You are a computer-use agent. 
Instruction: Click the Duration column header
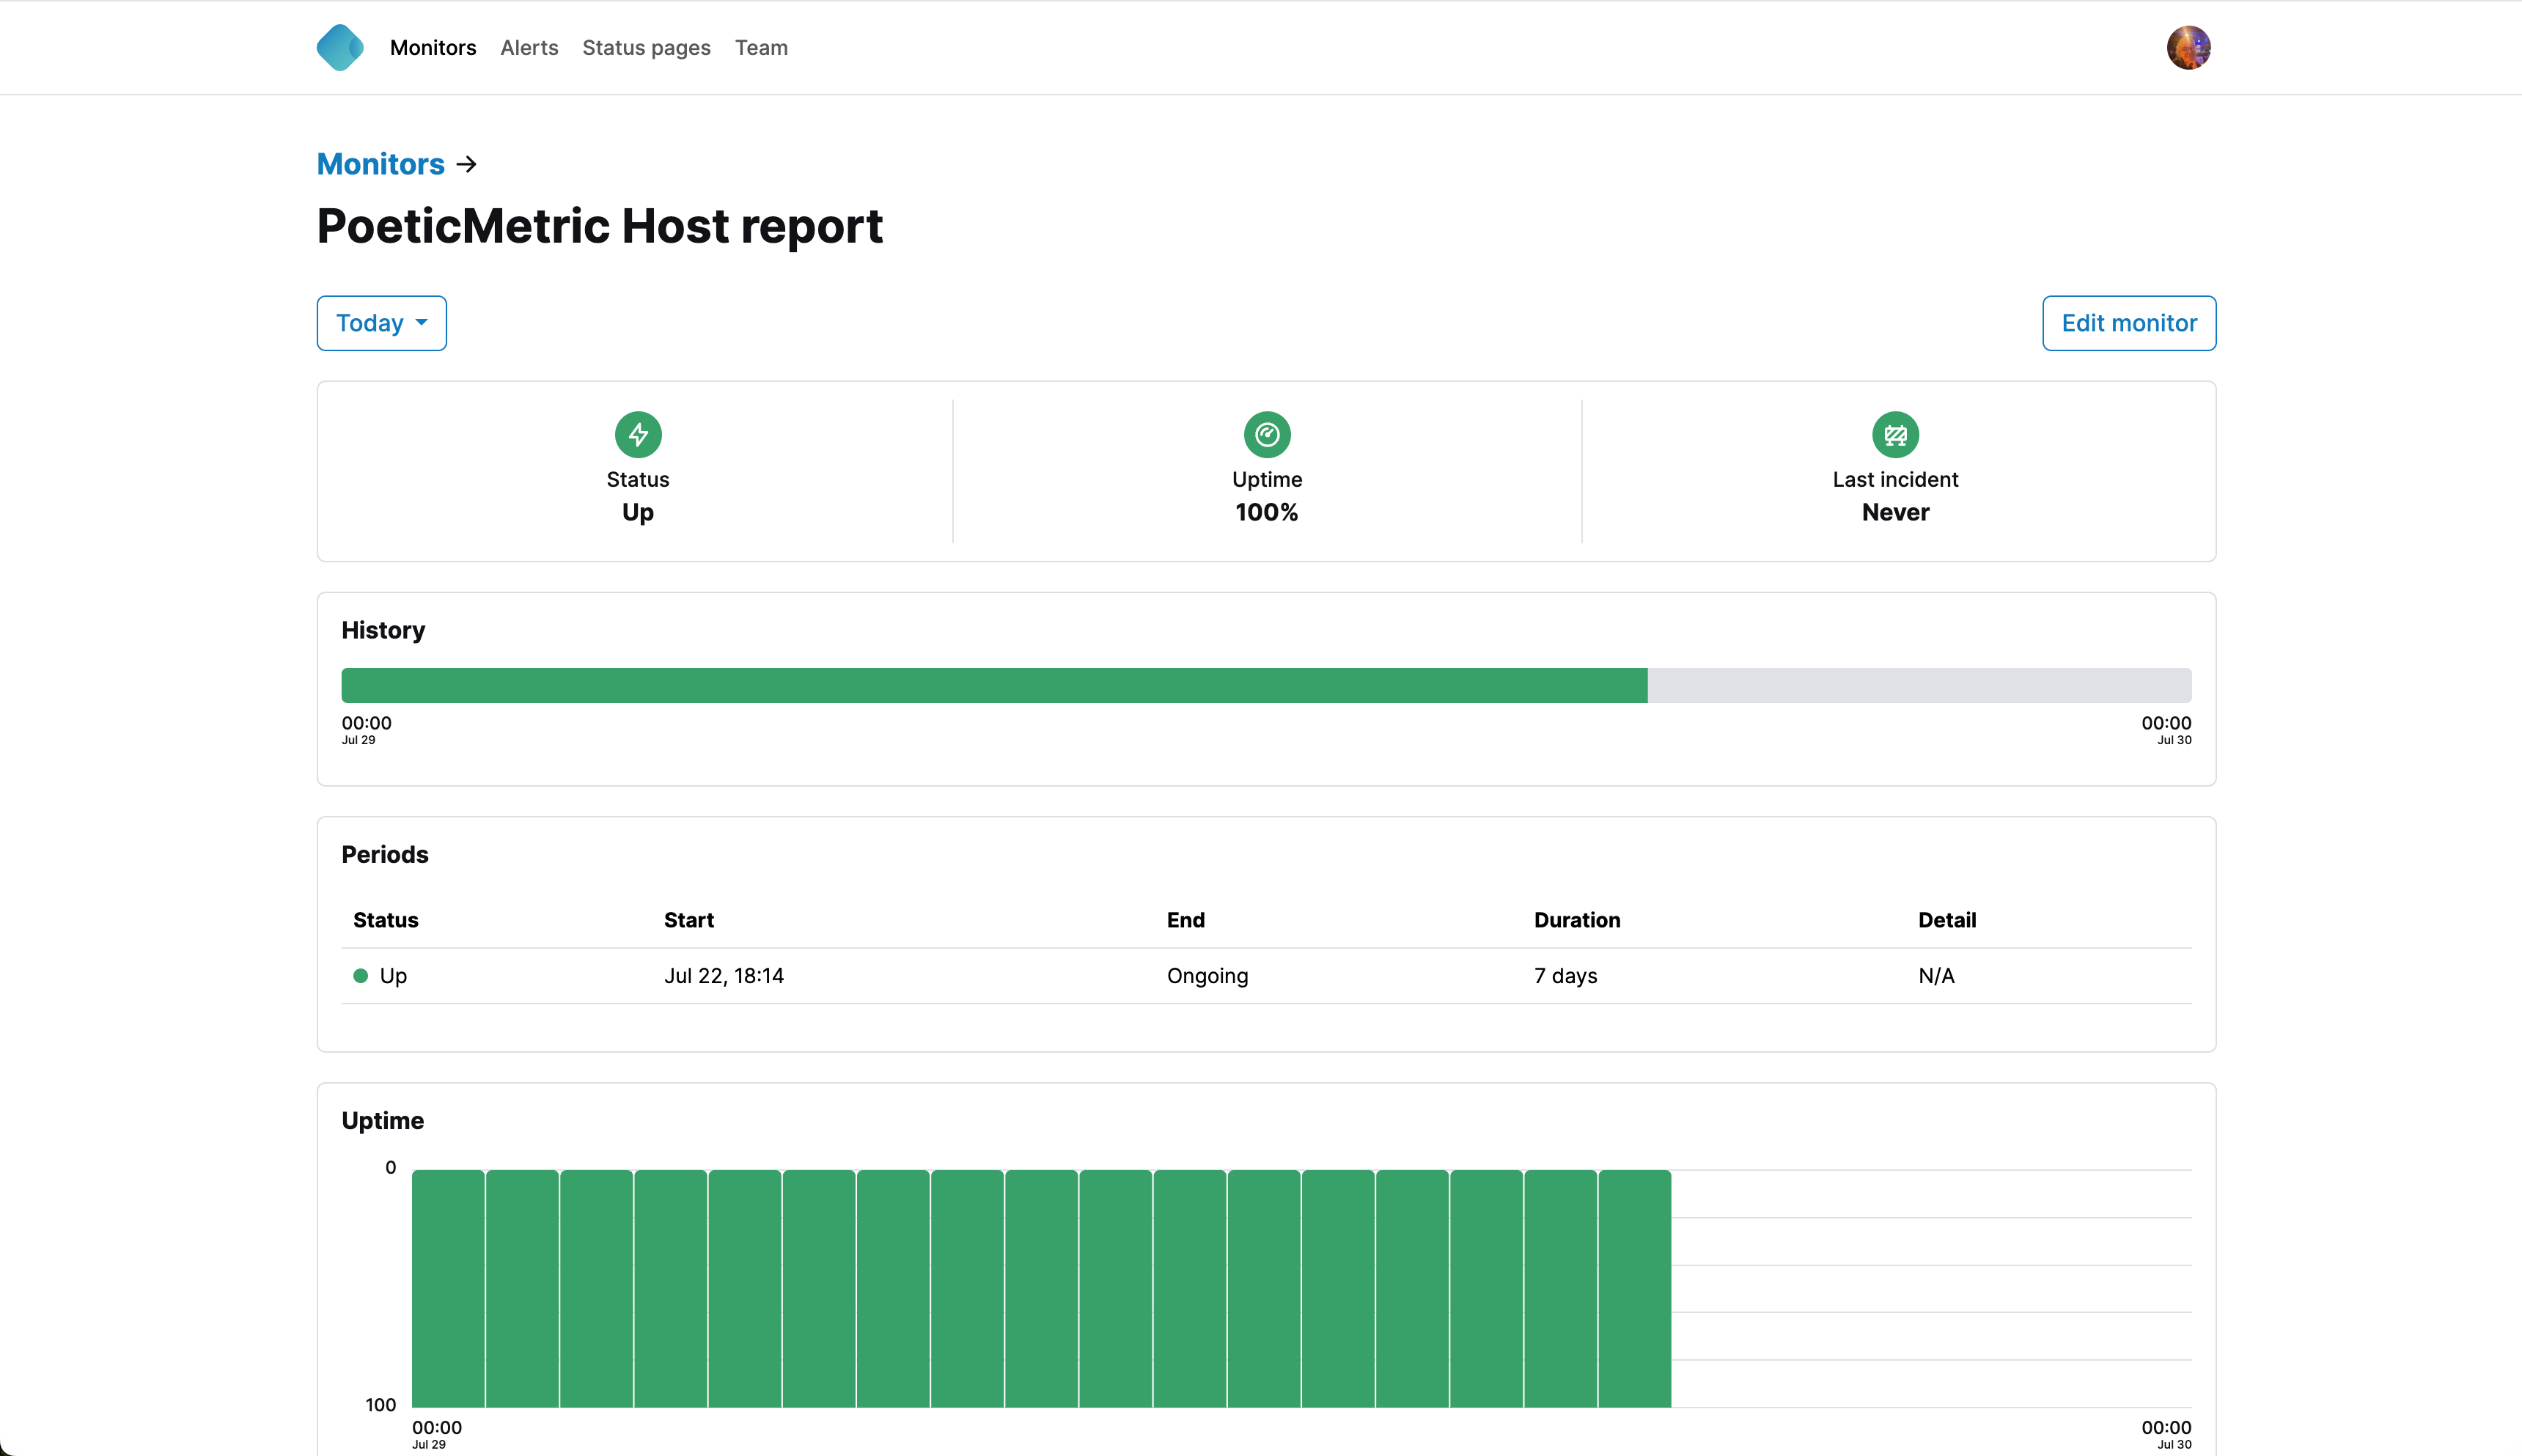[x=1577, y=920]
